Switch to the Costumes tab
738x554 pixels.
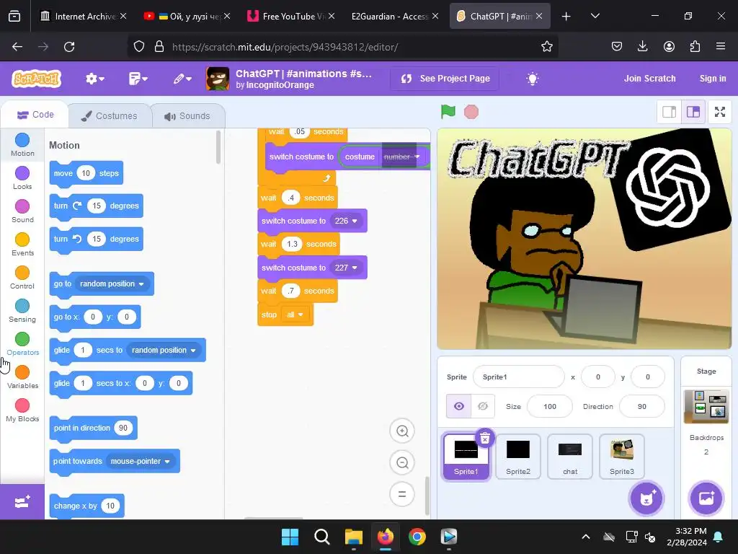(x=110, y=116)
